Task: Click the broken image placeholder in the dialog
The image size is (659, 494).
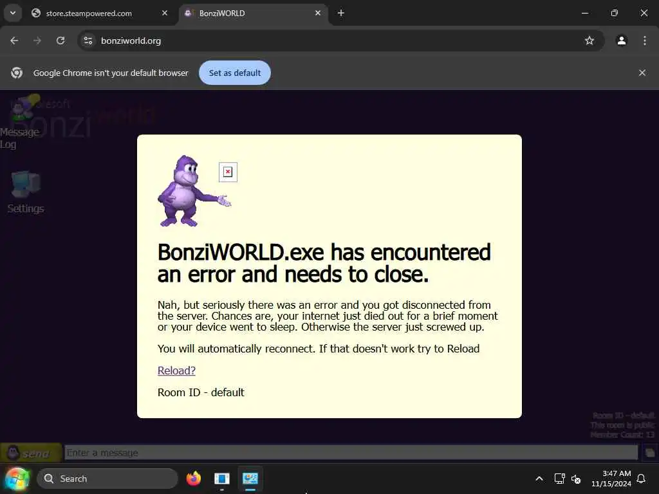Action: pyautogui.click(x=228, y=172)
